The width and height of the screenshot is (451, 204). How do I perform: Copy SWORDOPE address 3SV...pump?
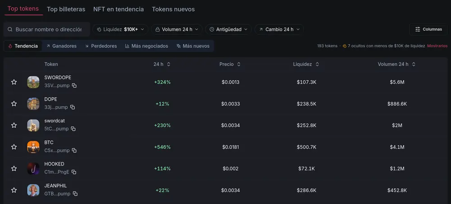click(x=74, y=85)
